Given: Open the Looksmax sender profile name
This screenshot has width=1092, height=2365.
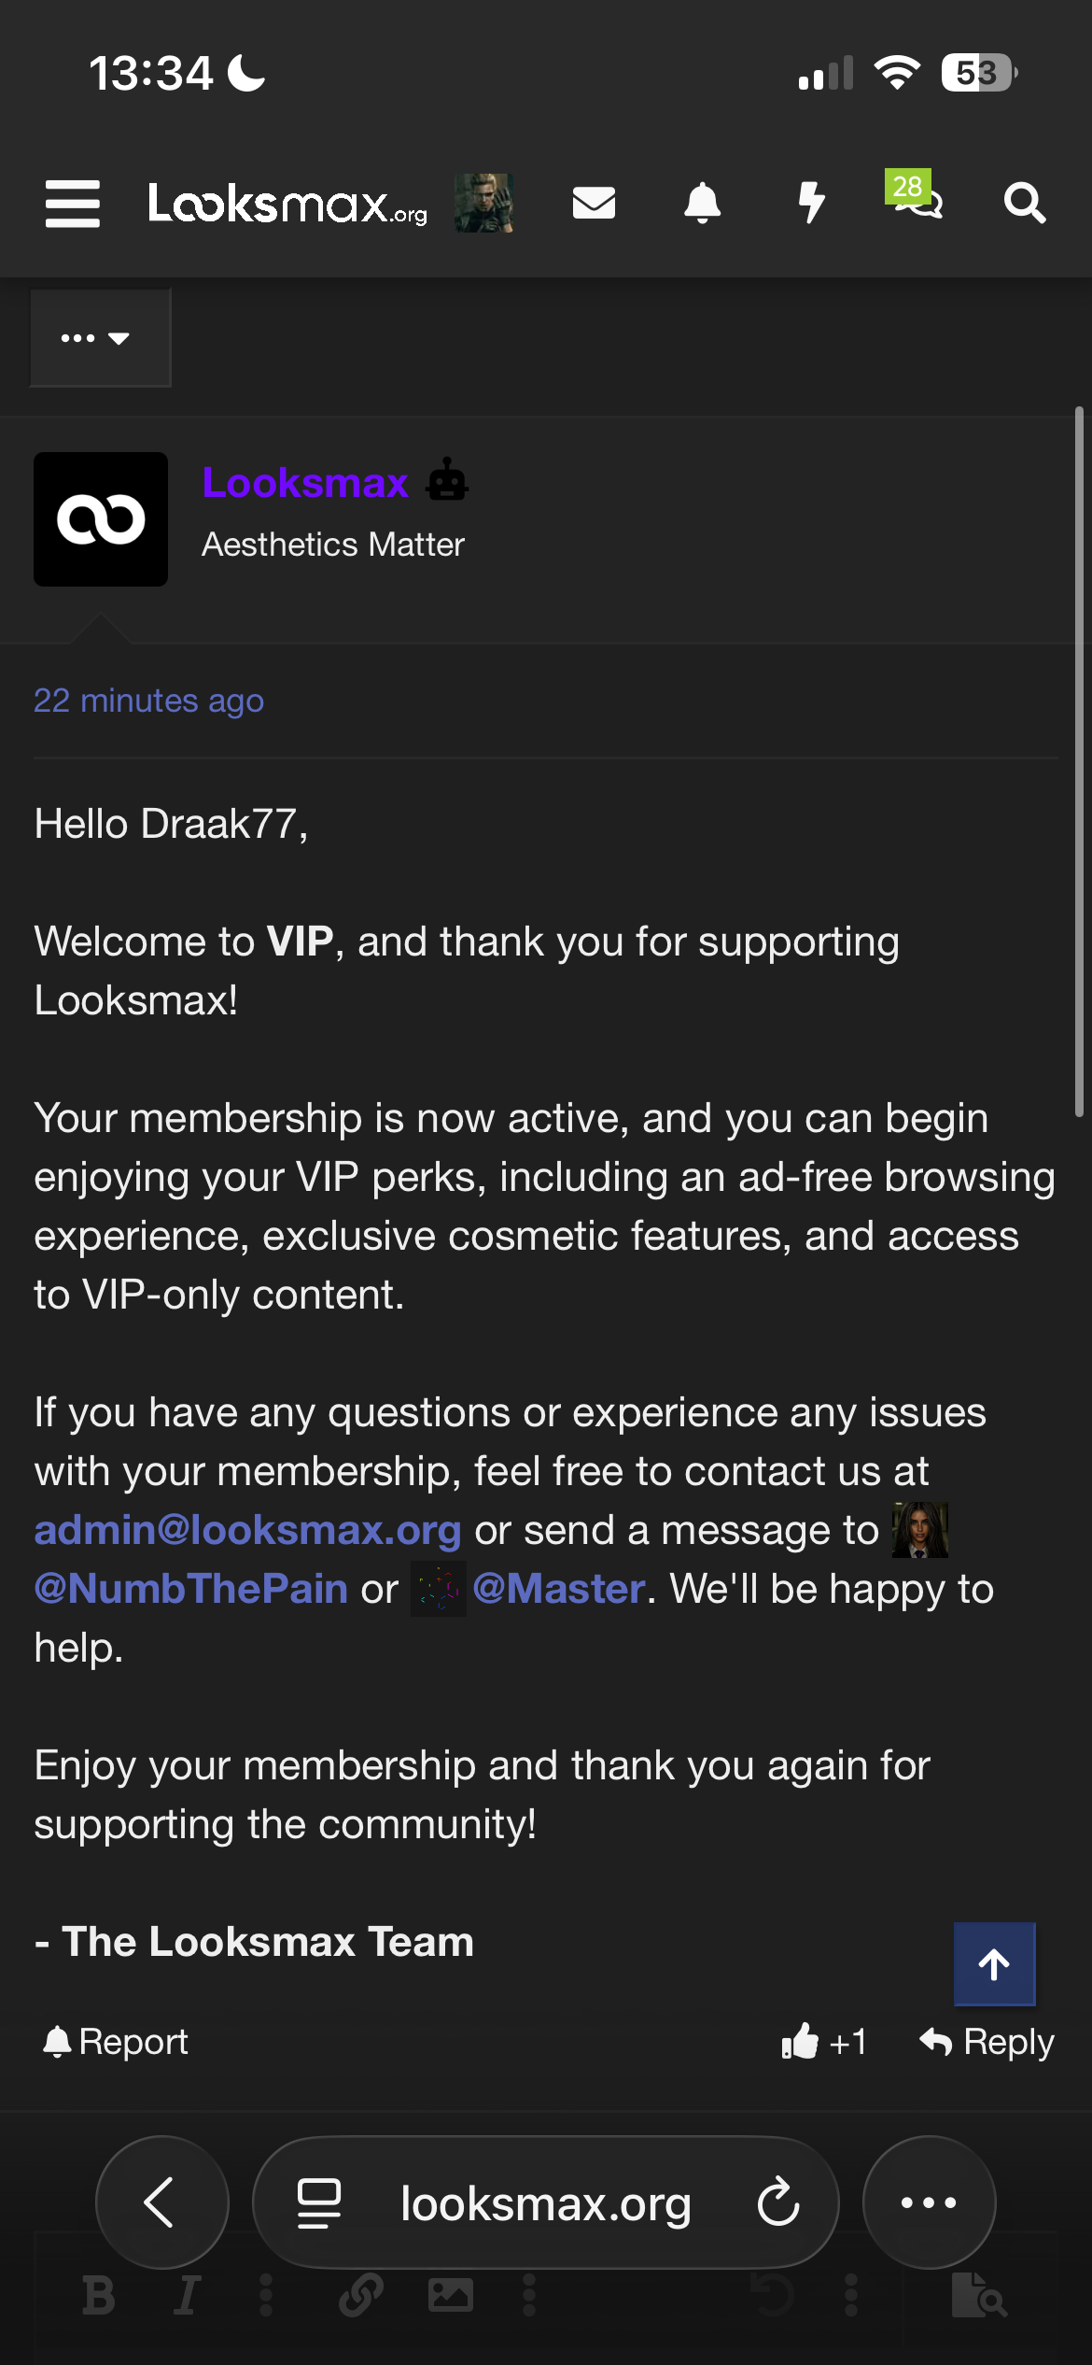Looking at the screenshot, I should (305, 483).
